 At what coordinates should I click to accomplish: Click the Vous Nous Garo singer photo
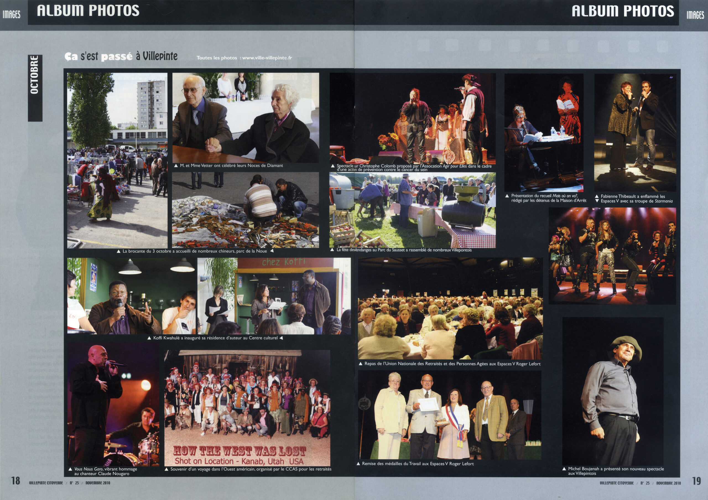(113, 404)
